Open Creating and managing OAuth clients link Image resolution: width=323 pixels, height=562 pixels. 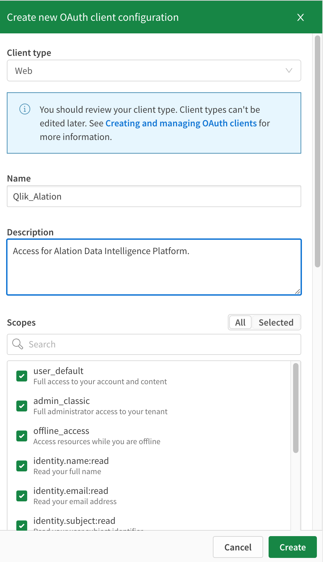181,123
